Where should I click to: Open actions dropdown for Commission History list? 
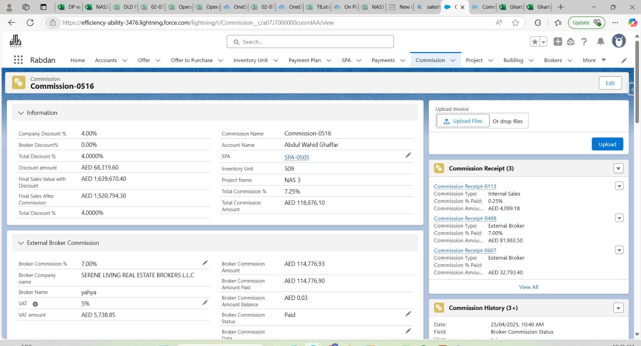click(x=619, y=308)
